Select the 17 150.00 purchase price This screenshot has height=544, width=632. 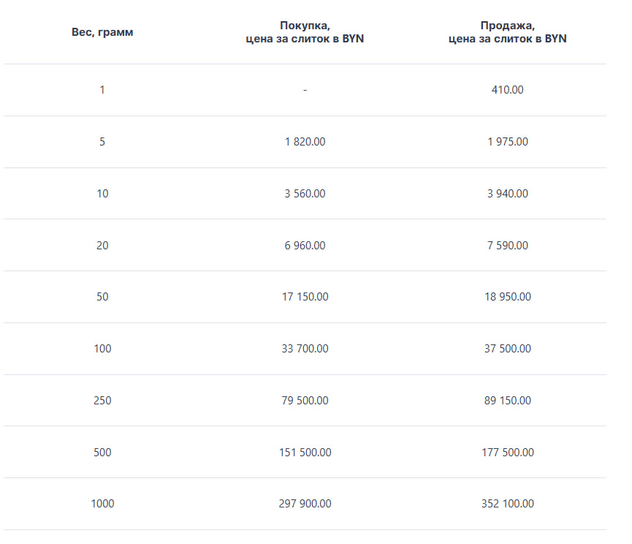pyautogui.click(x=305, y=297)
